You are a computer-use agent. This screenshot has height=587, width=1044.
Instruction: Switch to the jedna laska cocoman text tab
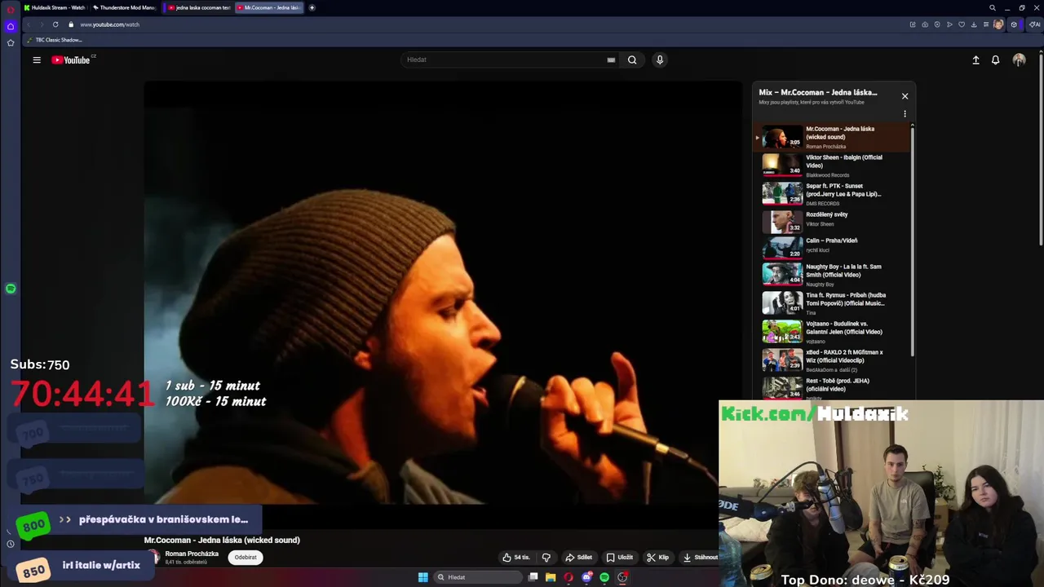click(199, 7)
